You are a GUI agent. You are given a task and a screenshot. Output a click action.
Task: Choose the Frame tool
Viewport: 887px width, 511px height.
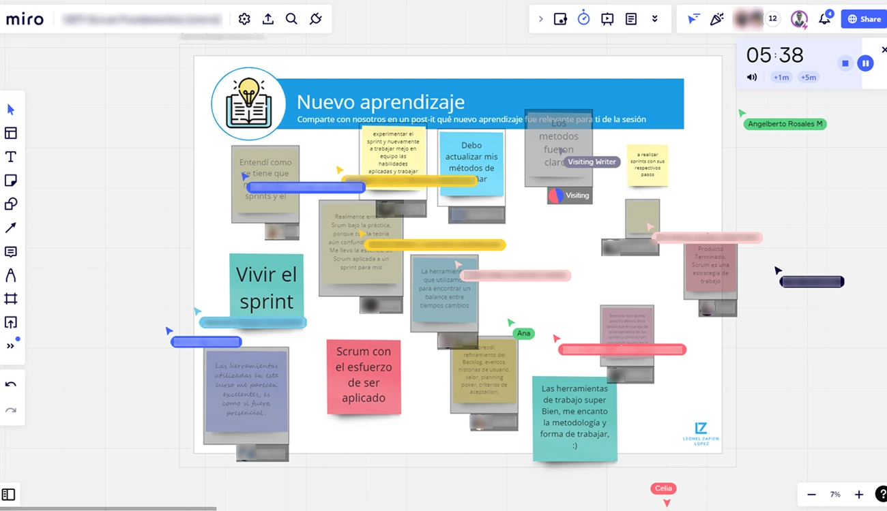(x=11, y=299)
